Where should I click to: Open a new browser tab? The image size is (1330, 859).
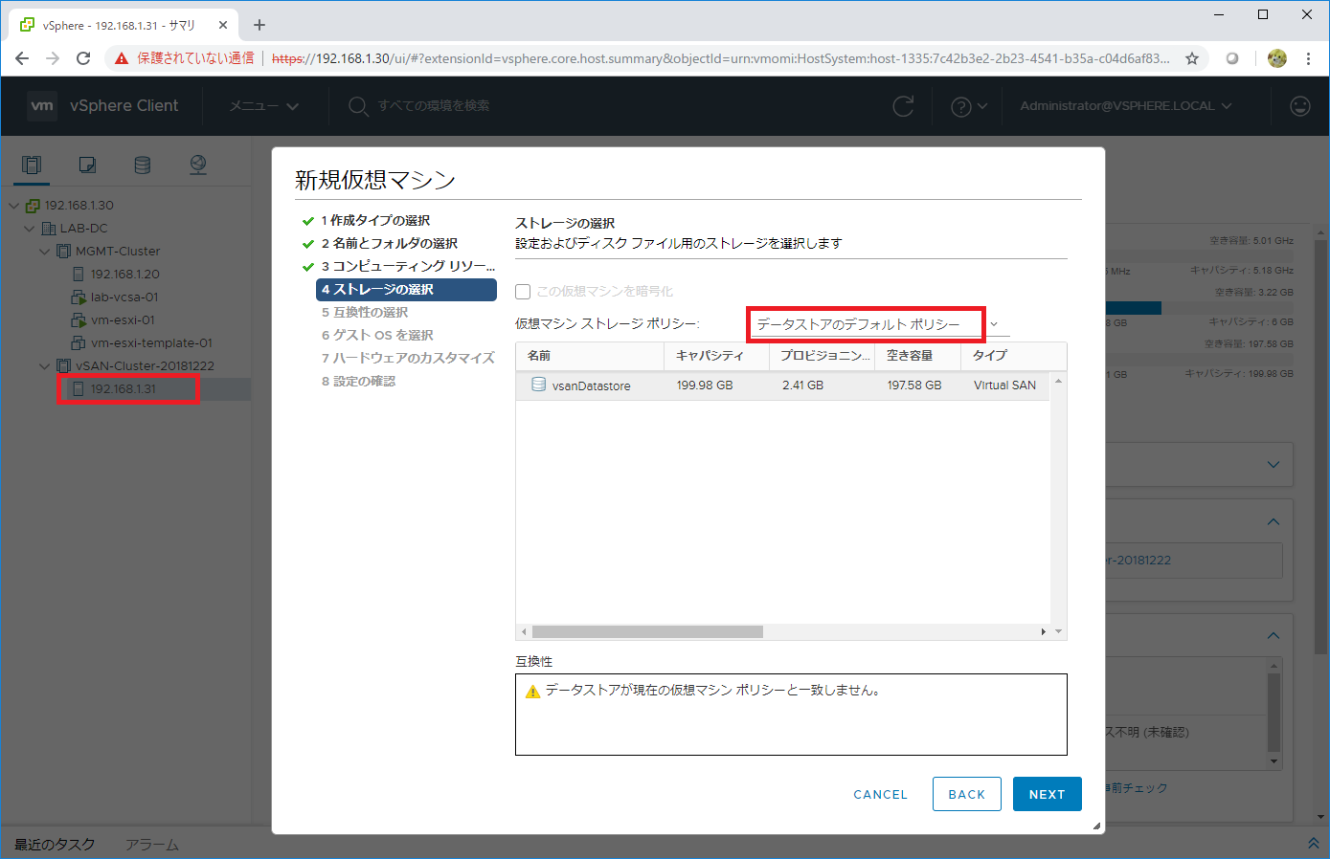tap(259, 25)
